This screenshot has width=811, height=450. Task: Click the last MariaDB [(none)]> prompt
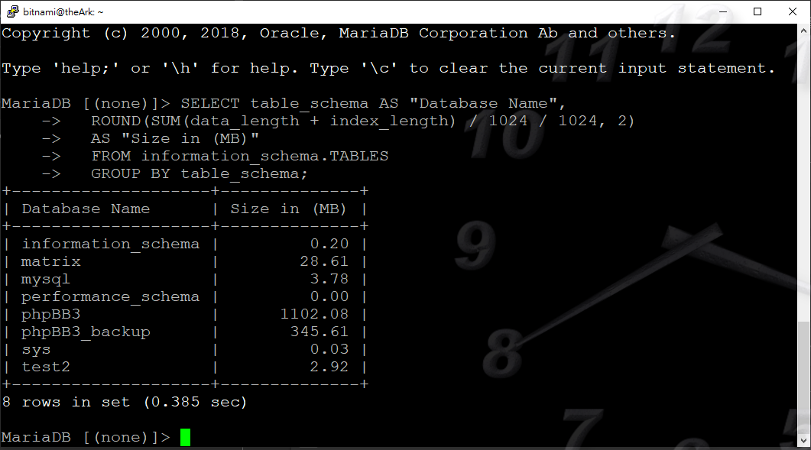[x=86, y=437]
